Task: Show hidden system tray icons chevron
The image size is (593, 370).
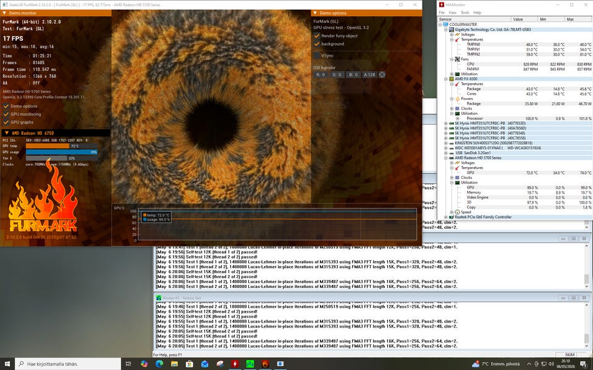Action: point(529,364)
